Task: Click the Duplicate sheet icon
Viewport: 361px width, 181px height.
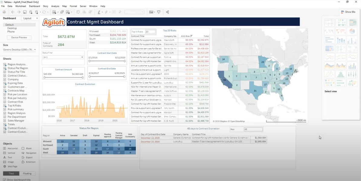Action: point(62,12)
